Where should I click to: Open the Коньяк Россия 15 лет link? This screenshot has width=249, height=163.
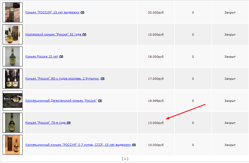pos(42,57)
